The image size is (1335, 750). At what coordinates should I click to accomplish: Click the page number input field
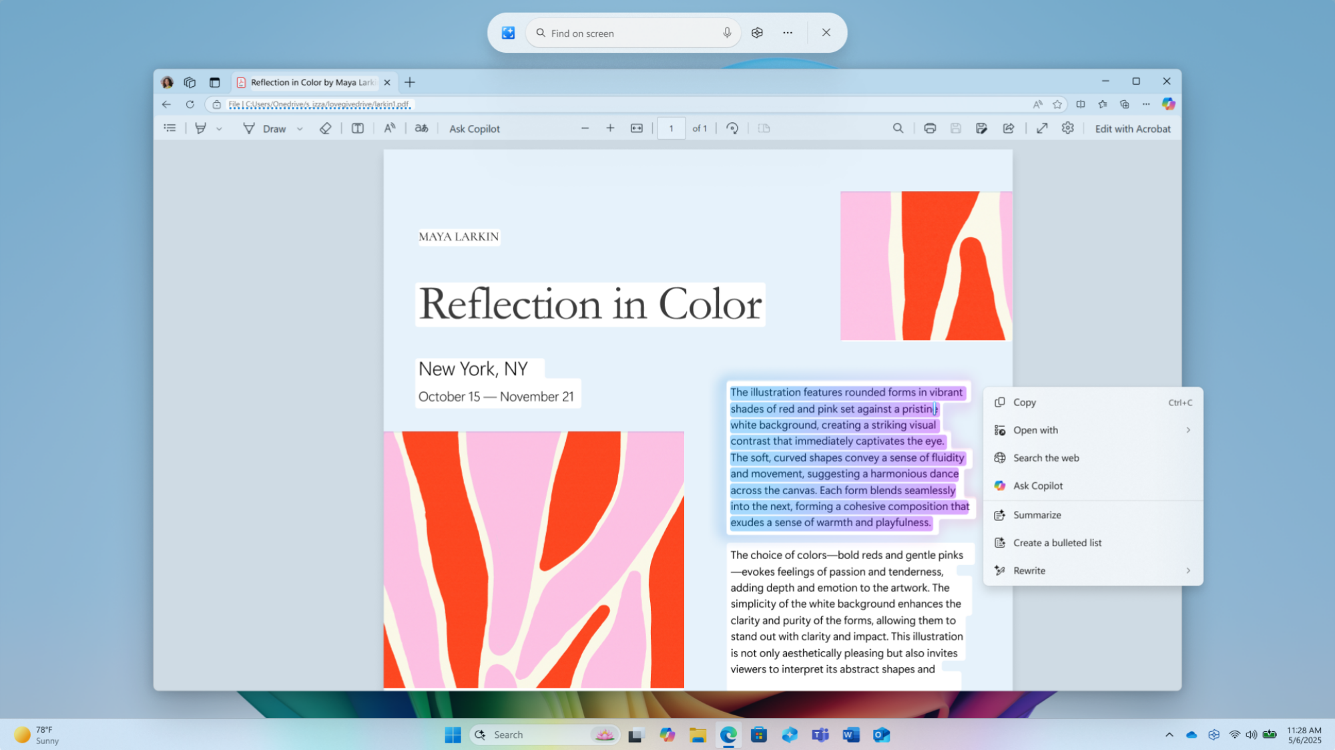[x=671, y=128]
